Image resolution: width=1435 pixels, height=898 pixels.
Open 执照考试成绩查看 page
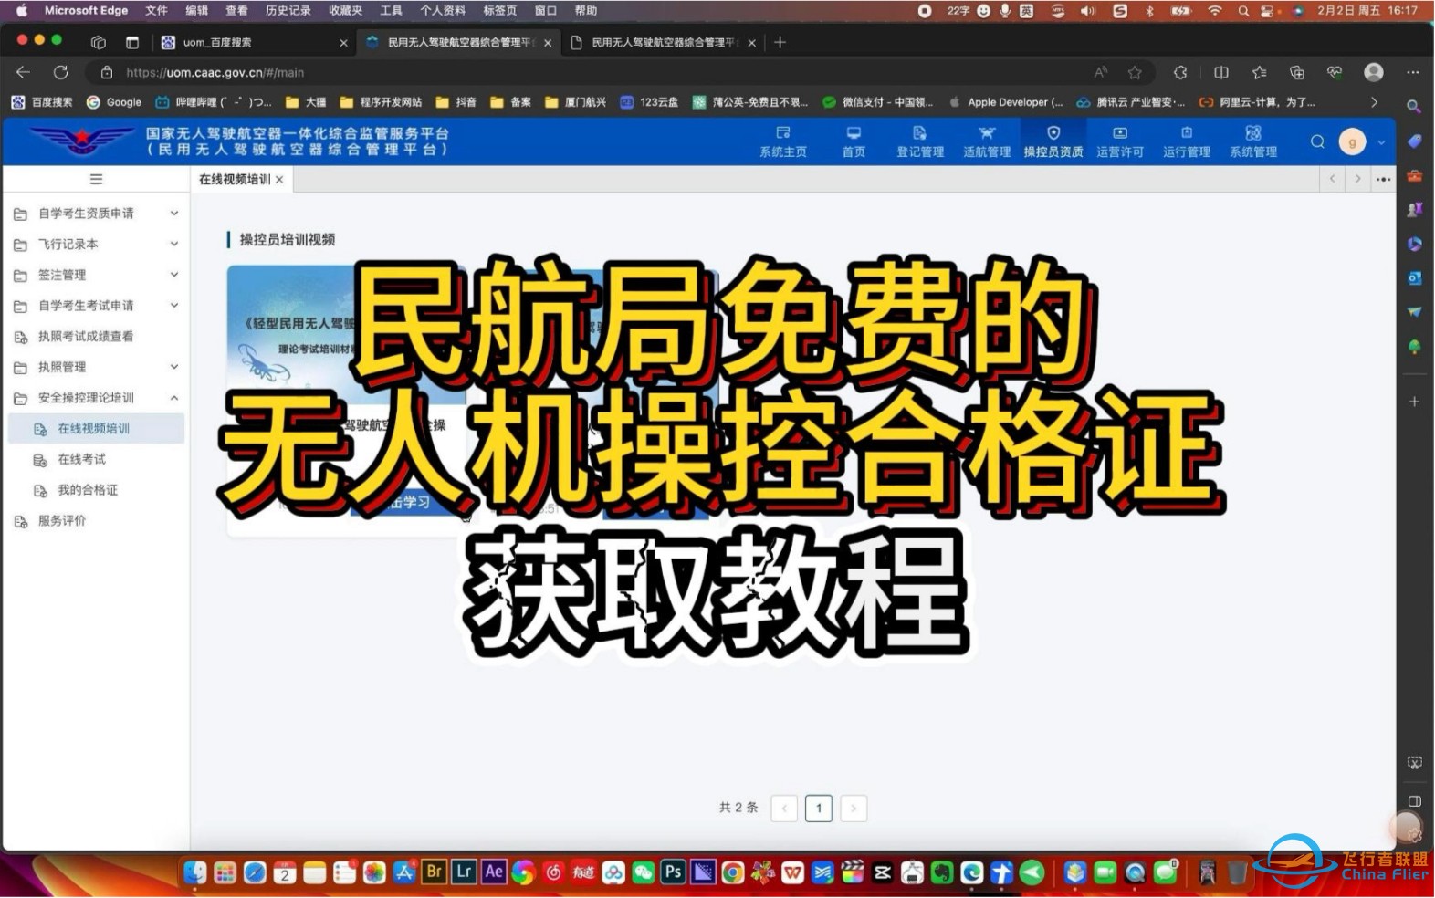click(96, 336)
